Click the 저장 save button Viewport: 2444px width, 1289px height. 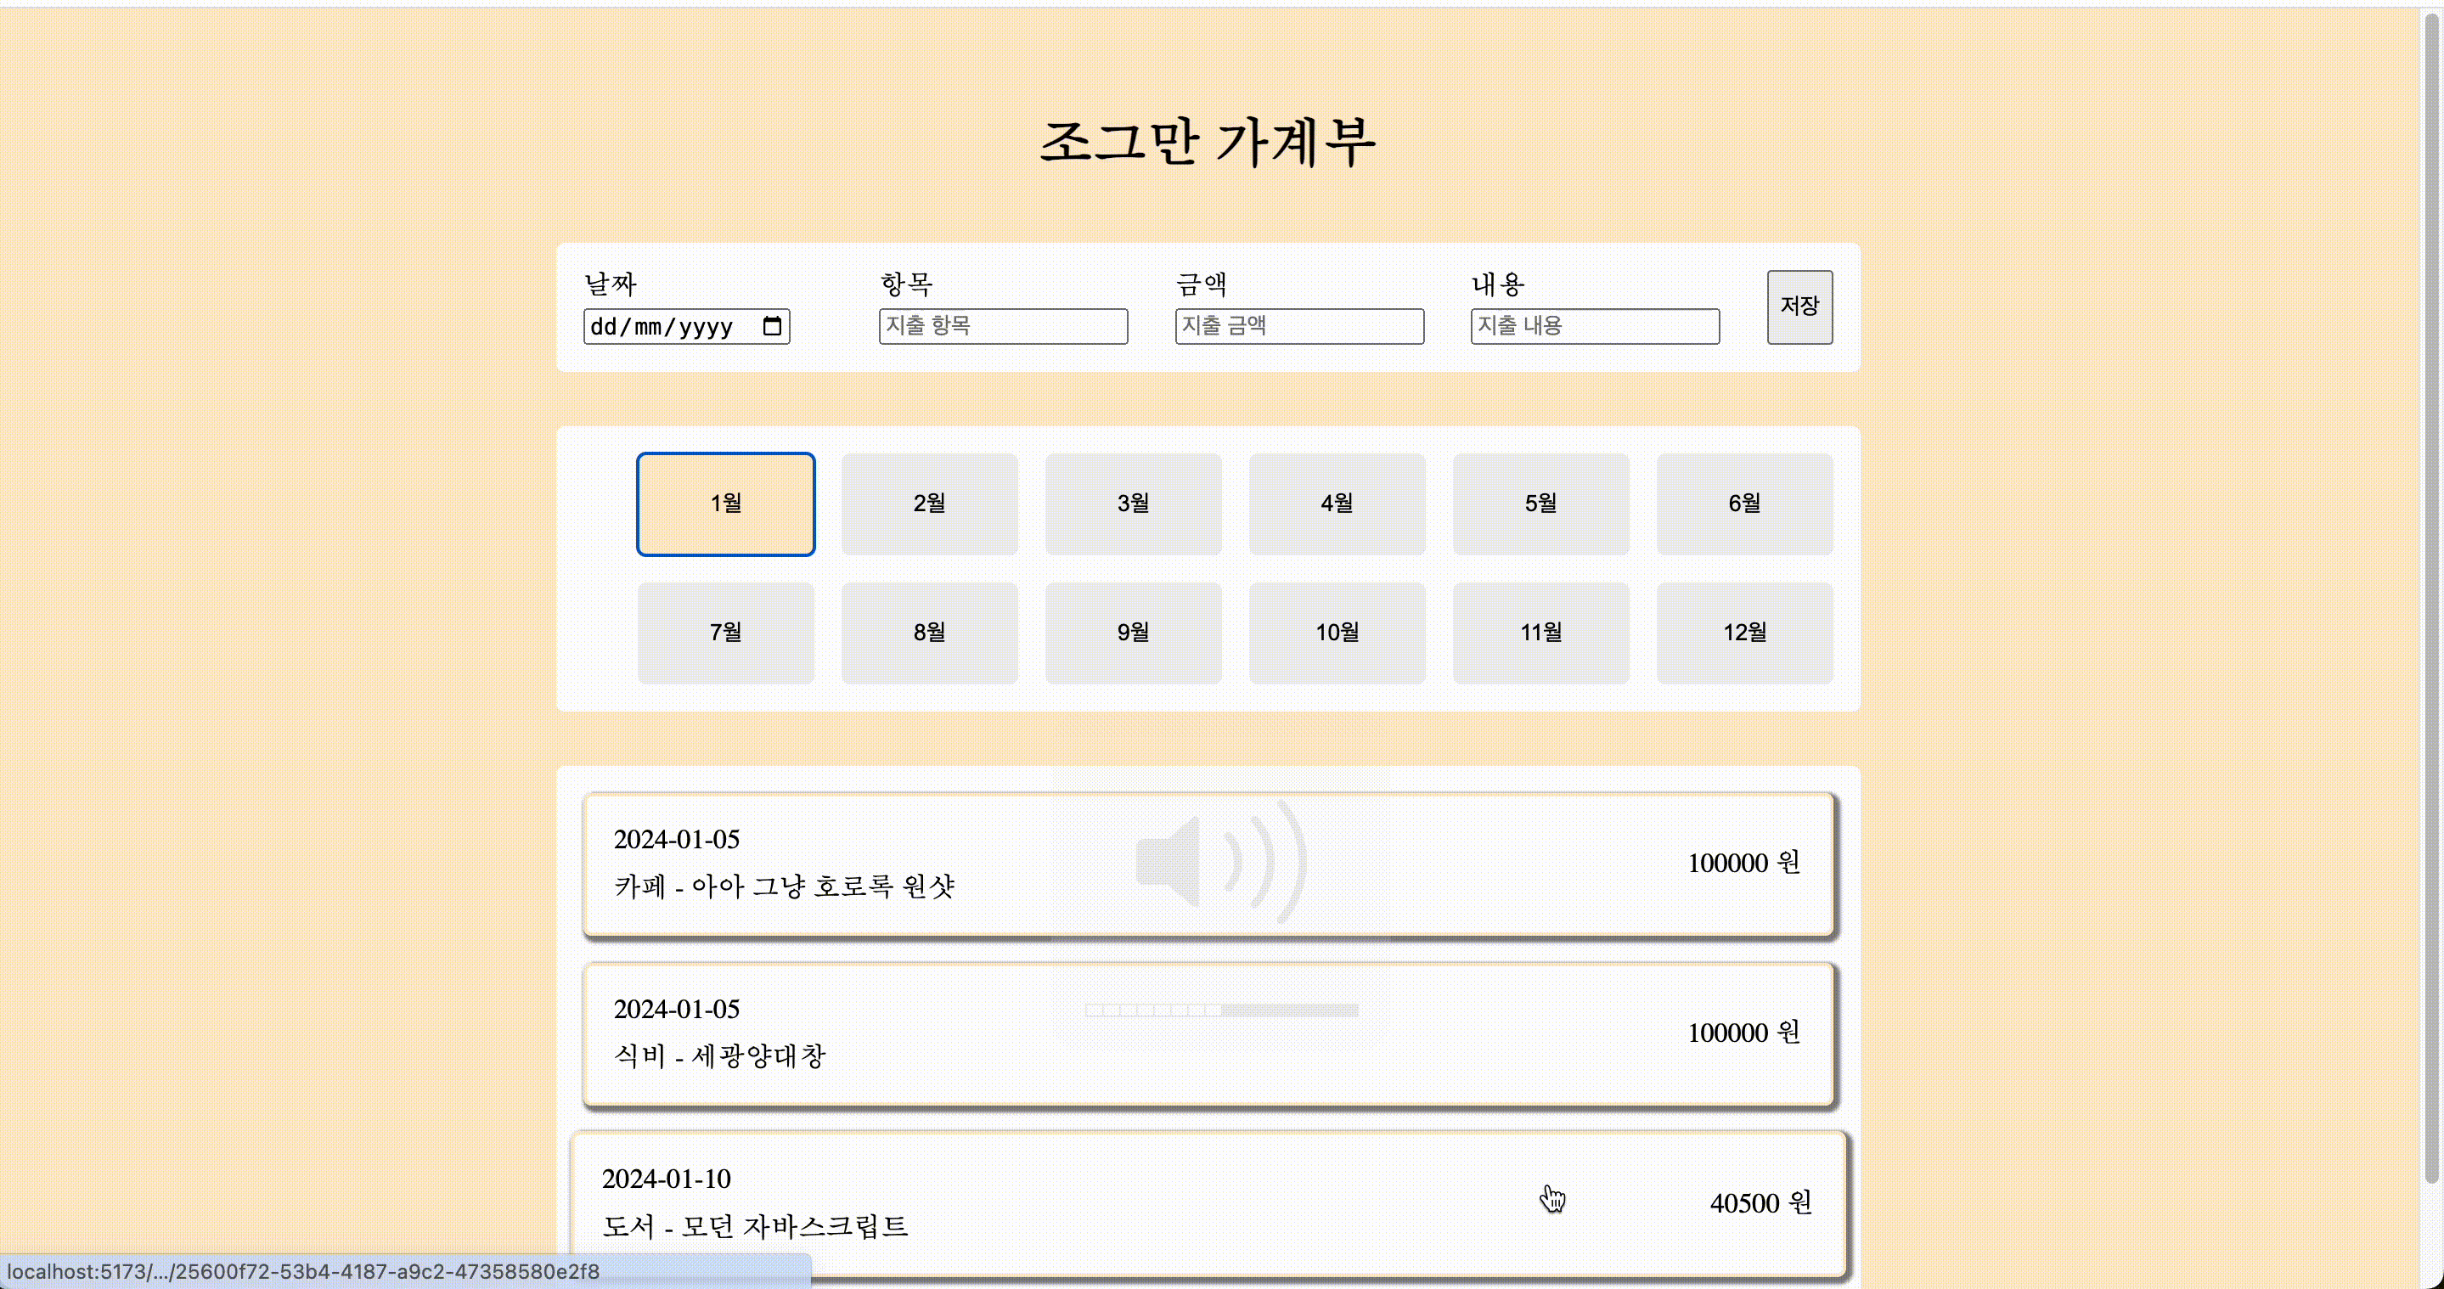click(1799, 307)
